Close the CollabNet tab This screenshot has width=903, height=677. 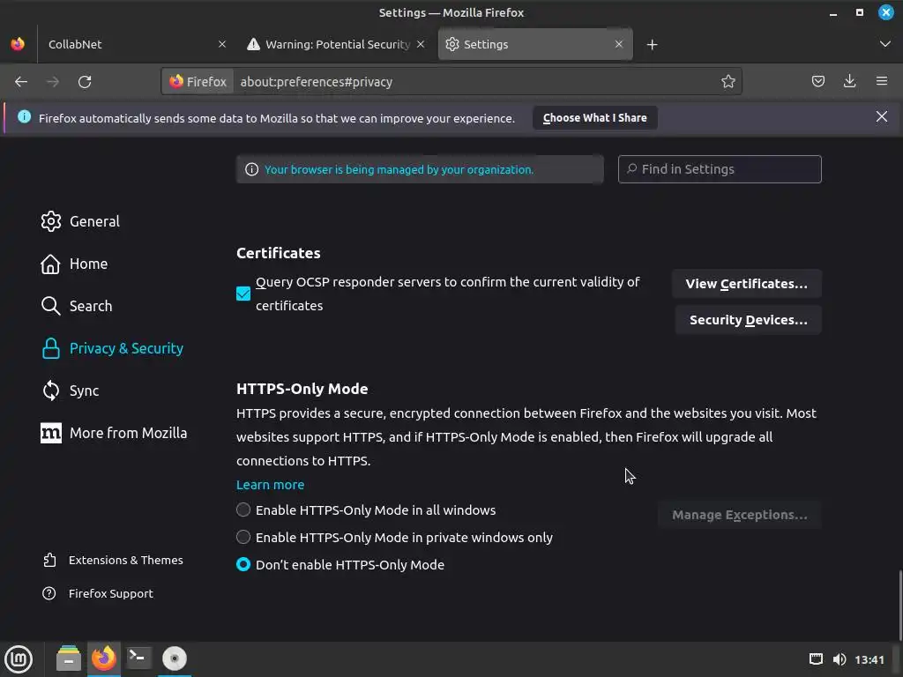[x=222, y=44]
